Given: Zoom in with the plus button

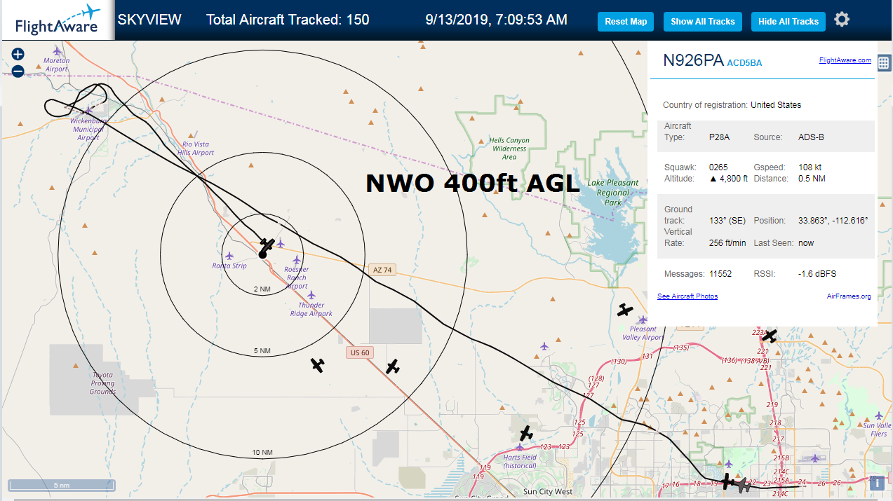Looking at the screenshot, I should 18,54.
